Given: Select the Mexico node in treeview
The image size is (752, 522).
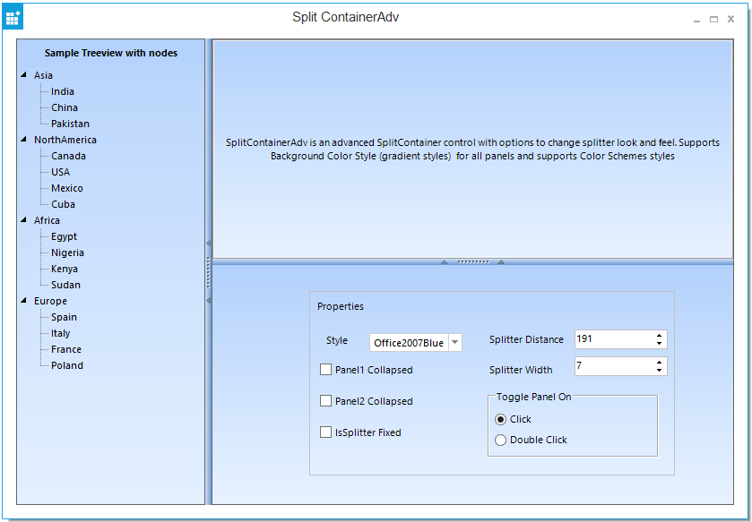Looking at the screenshot, I should click(66, 188).
